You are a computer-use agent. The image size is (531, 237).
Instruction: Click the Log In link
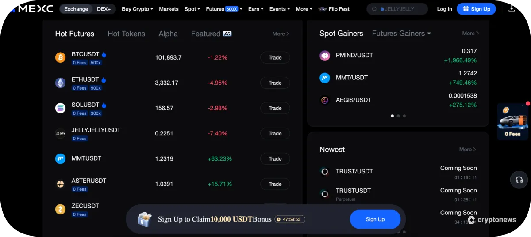click(444, 9)
